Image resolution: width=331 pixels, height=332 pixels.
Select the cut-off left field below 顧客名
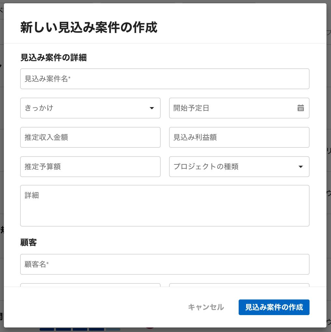(90, 285)
